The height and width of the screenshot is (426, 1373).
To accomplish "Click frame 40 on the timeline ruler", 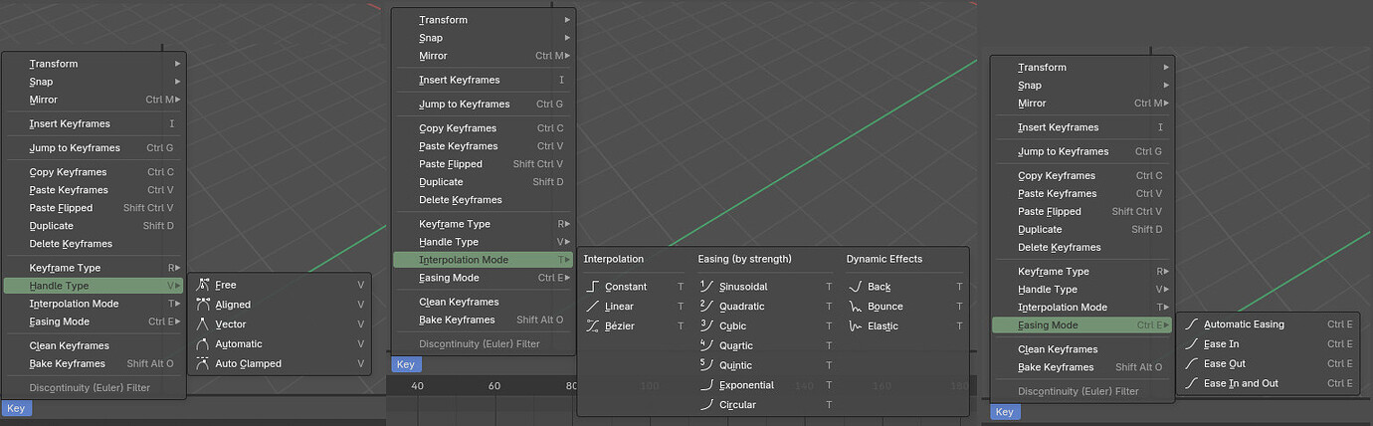I will pyautogui.click(x=417, y=386).
